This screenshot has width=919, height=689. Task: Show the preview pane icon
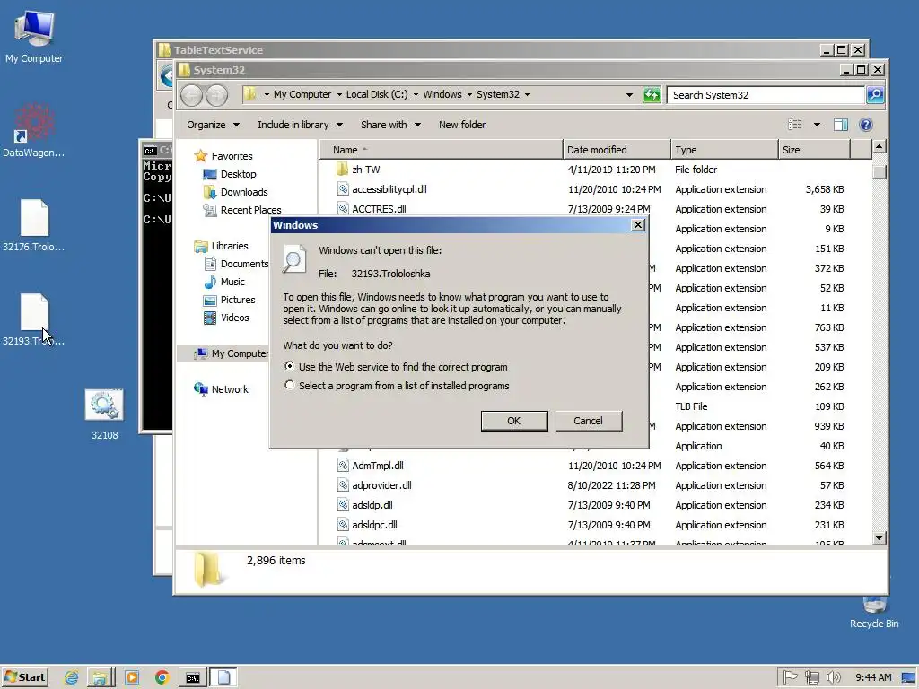click(840, 124)
